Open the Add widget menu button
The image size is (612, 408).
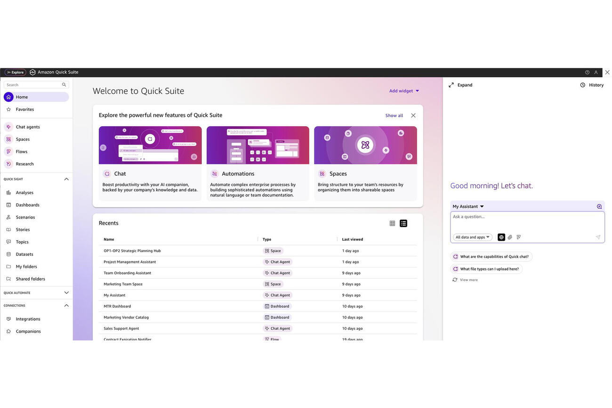404,91
